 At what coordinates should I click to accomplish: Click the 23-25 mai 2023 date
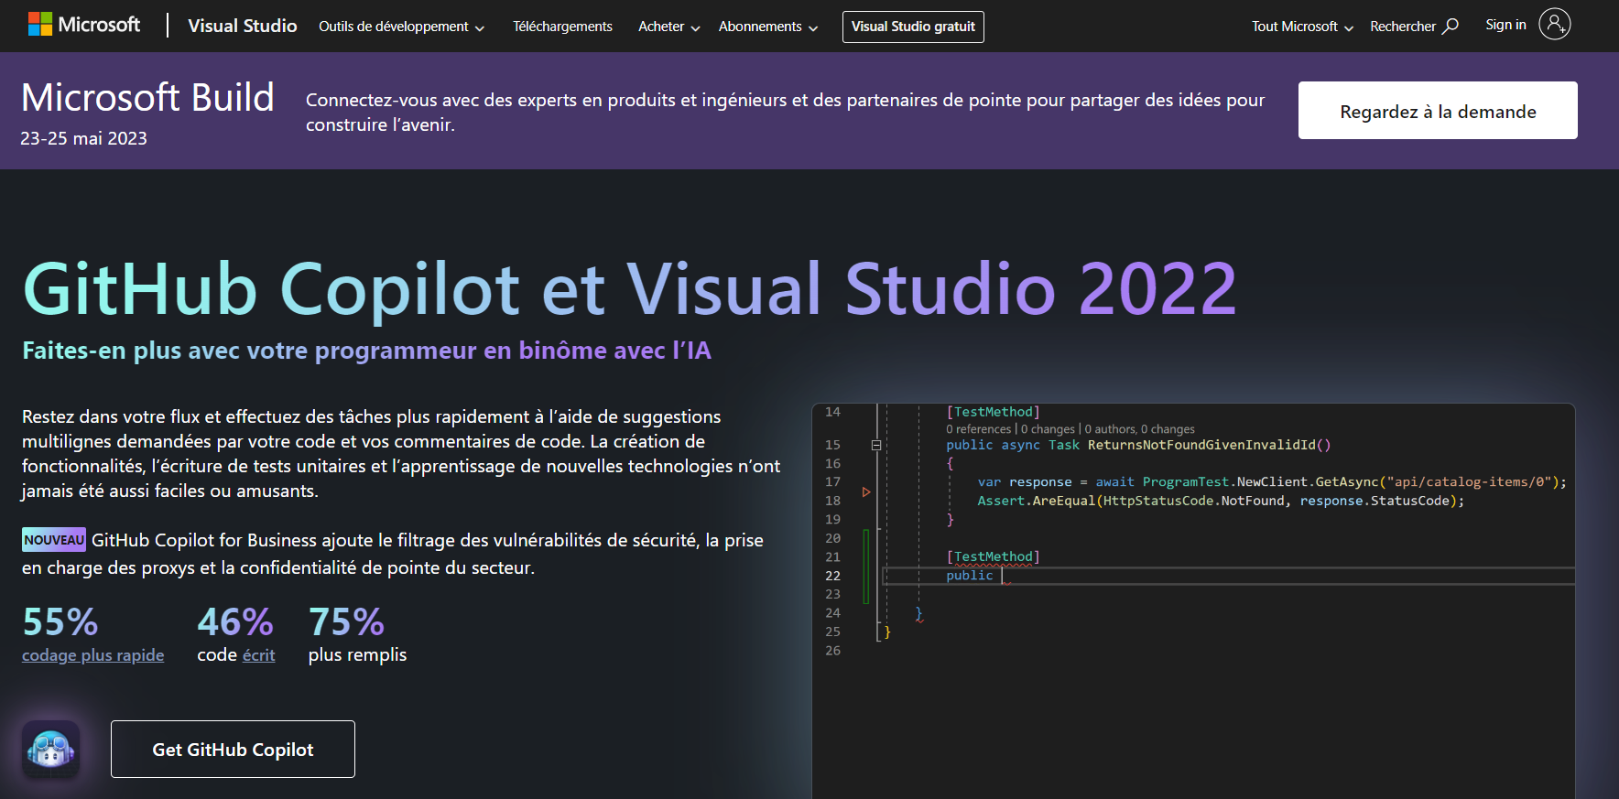pos(83,138)
